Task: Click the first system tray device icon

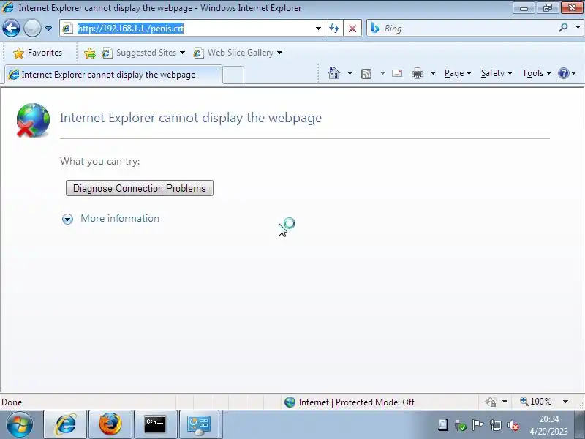Action: 443,425
